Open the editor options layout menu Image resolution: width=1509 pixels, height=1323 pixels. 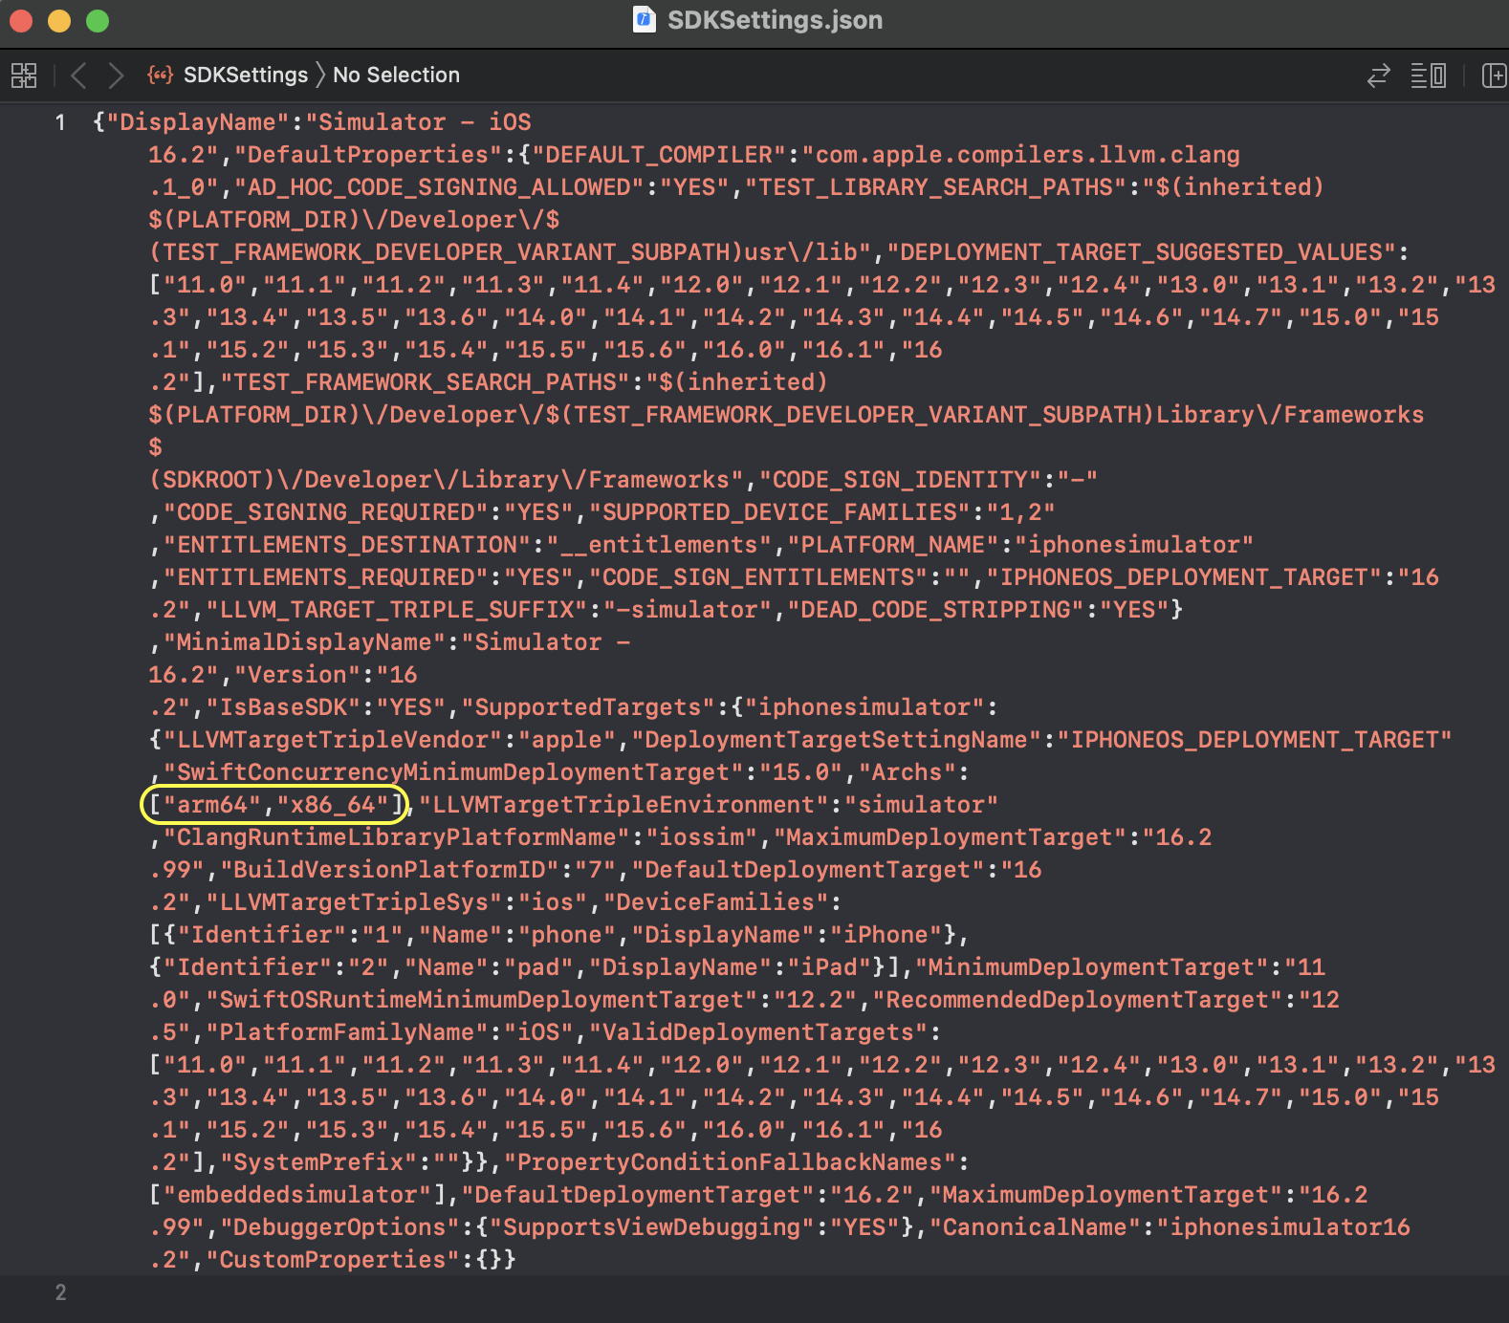(1429, 75)
